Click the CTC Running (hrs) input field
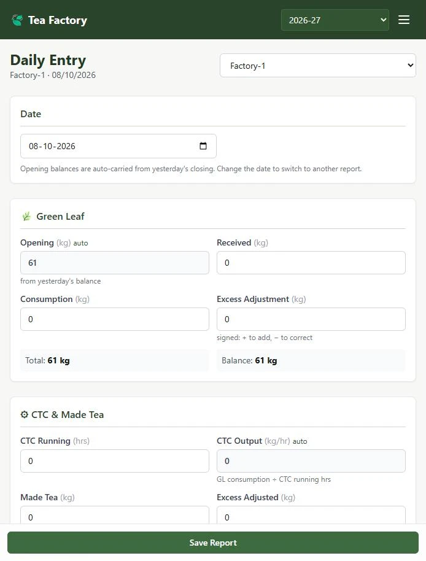The height and width of the screenshot is (561, 426). click(x=114, y=461)
